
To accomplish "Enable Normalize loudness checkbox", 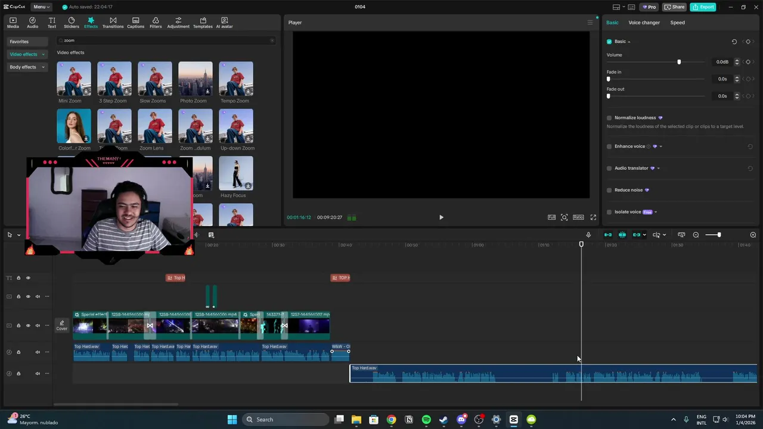I will pos(609,118).
